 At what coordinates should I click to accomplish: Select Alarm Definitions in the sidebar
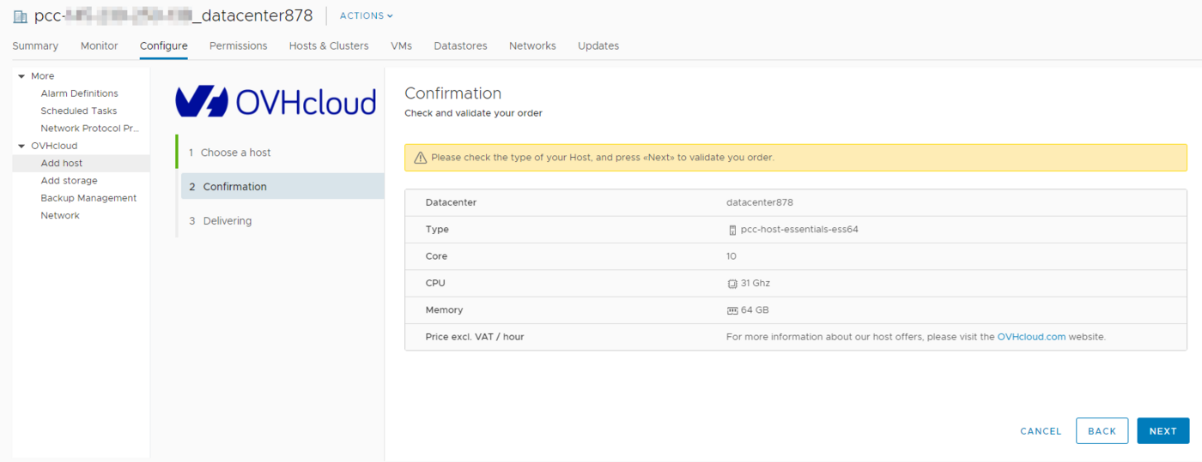(x=79, y=93)
